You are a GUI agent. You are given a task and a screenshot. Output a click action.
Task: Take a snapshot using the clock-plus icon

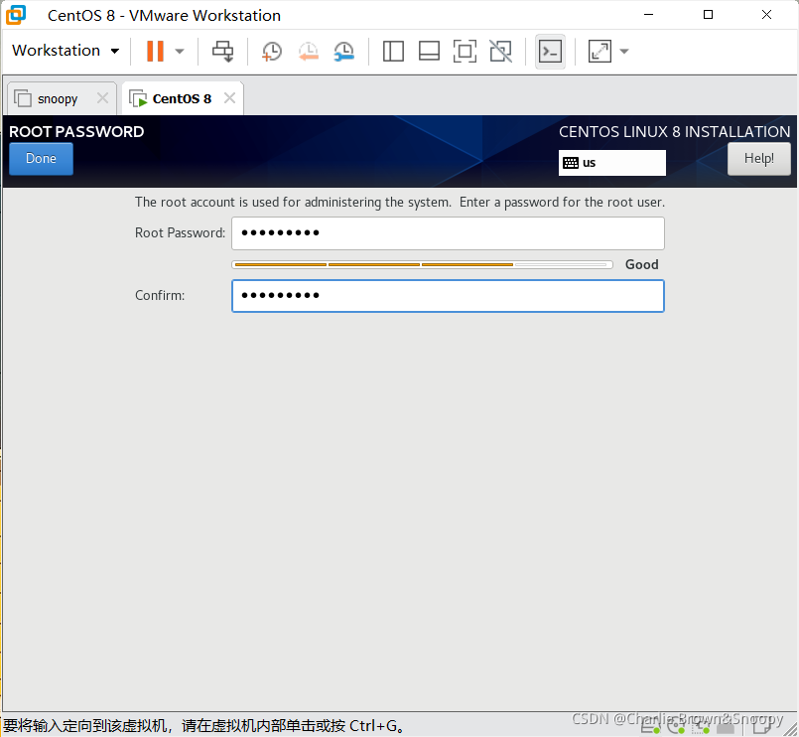[x=271, y=52]
